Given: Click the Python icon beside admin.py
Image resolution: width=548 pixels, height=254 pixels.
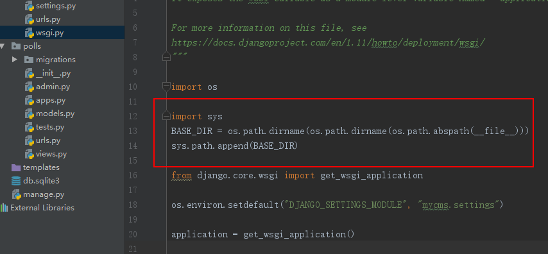Looking at the screenshot, I should [29, 87].
